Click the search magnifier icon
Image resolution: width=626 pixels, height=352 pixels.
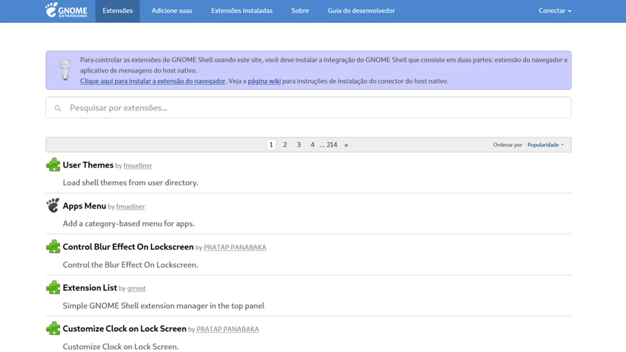tap(58, 108)
